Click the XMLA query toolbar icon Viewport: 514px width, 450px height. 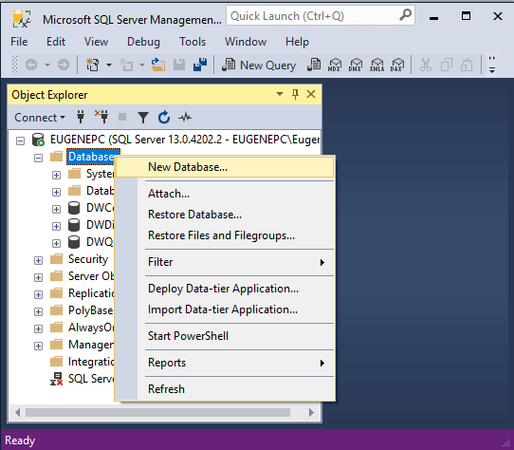point(376,65)
